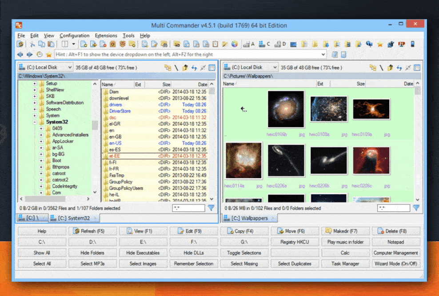Click the Cut scissors icon in toolbar
Image resolution: width=439 pixels, height=296 pixels.
[x=32, y=44]
